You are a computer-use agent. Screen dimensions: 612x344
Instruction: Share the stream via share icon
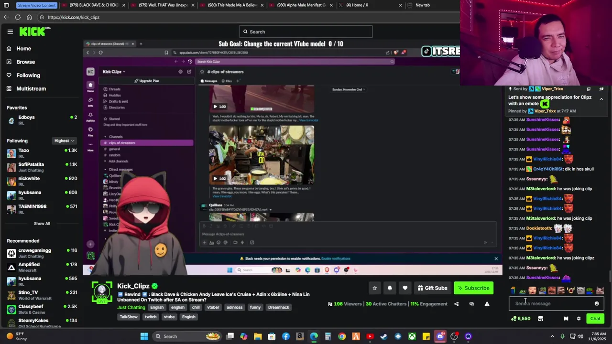[x=456, y=304]
